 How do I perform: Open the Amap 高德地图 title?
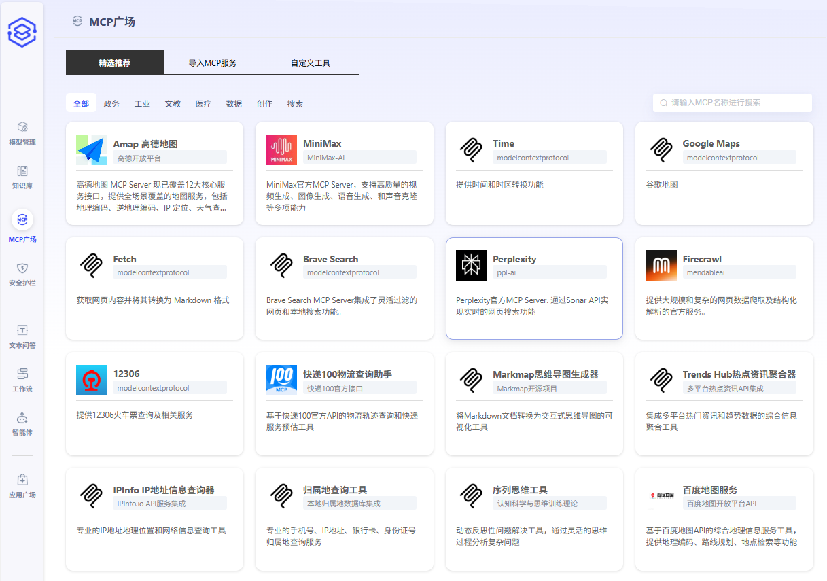click(x=145, y=144)
